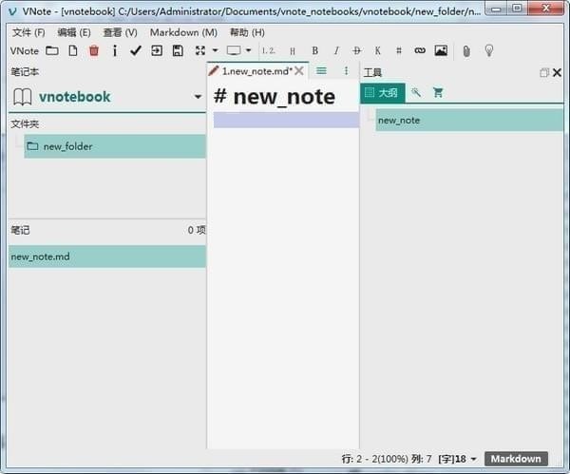Open note info with the i icon
Viewport: 570px width, 474px height.
[x=115, y=50]
